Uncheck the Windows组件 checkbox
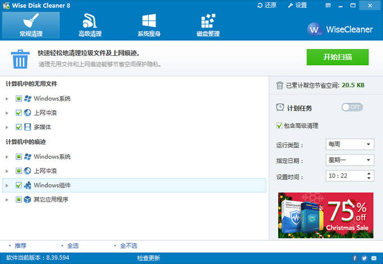Screen dimensions: 383x264 pos(19,185)
